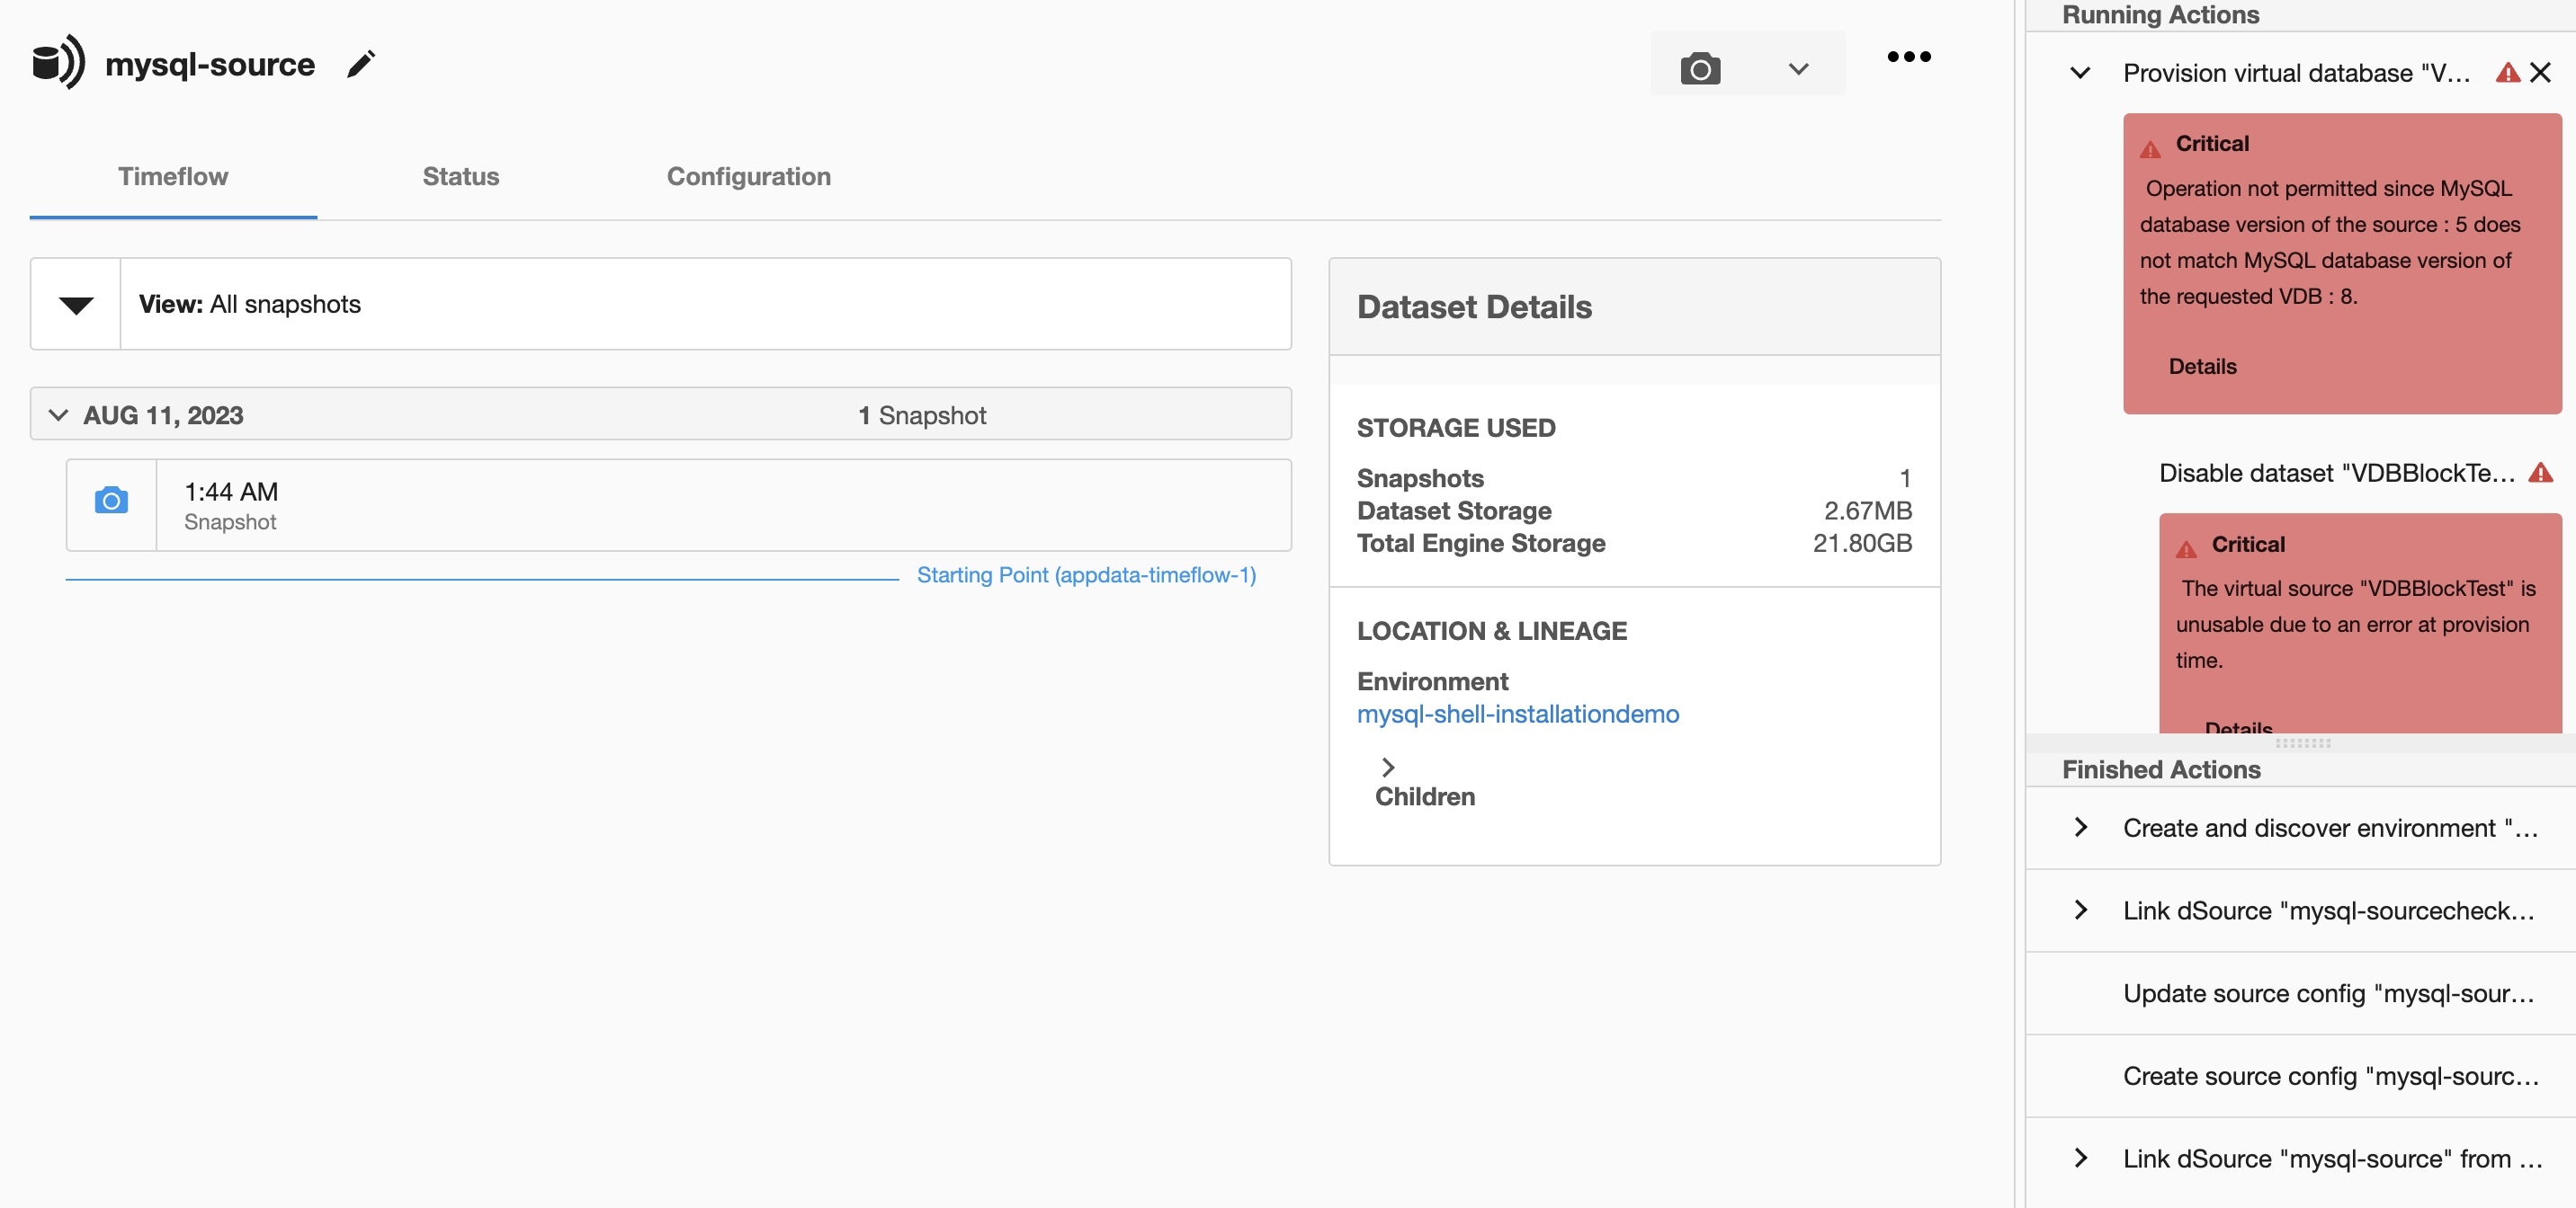Expand Create and discover environment action
This screenshot has width=2576, height=1208.
(x=2080, y=827)
